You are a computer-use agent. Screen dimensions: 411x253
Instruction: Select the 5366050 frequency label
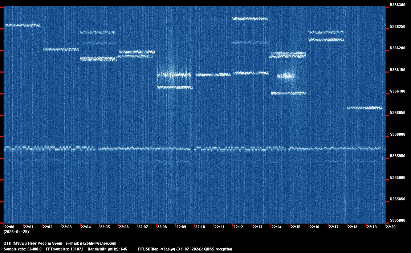pos(398,113)
